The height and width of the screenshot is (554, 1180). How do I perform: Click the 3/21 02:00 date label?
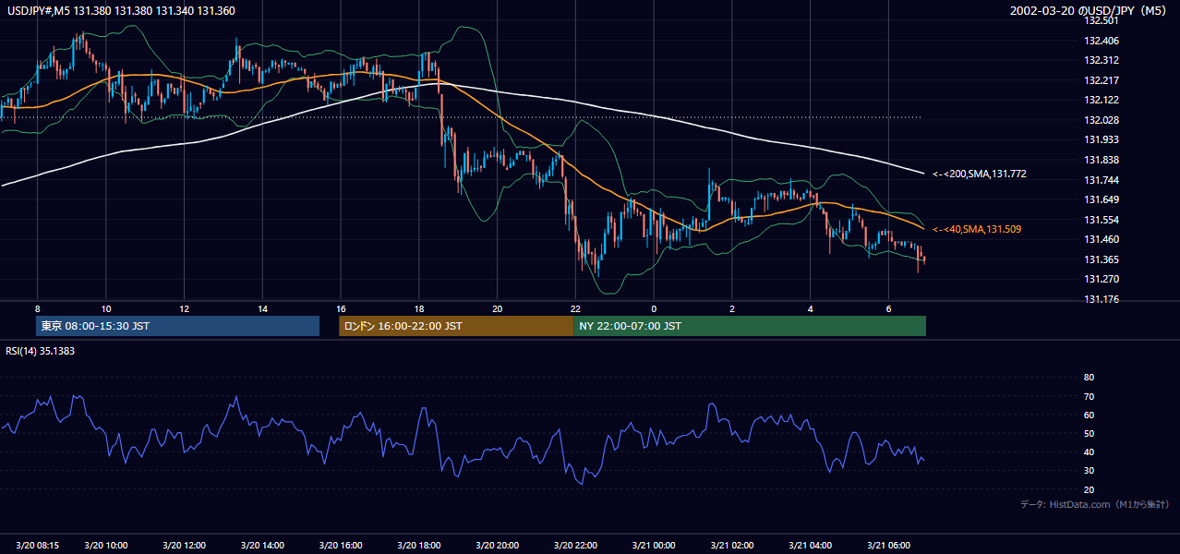pyautogui.click(x=732, y=545)
